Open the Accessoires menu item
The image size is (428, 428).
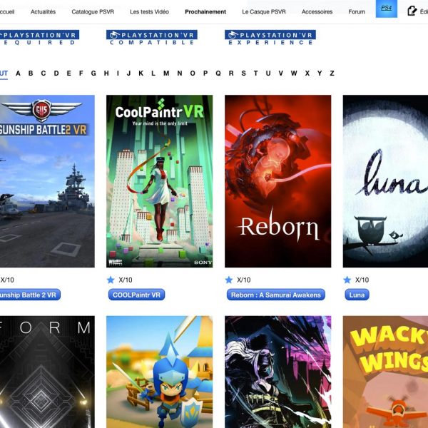coord(317,11)
